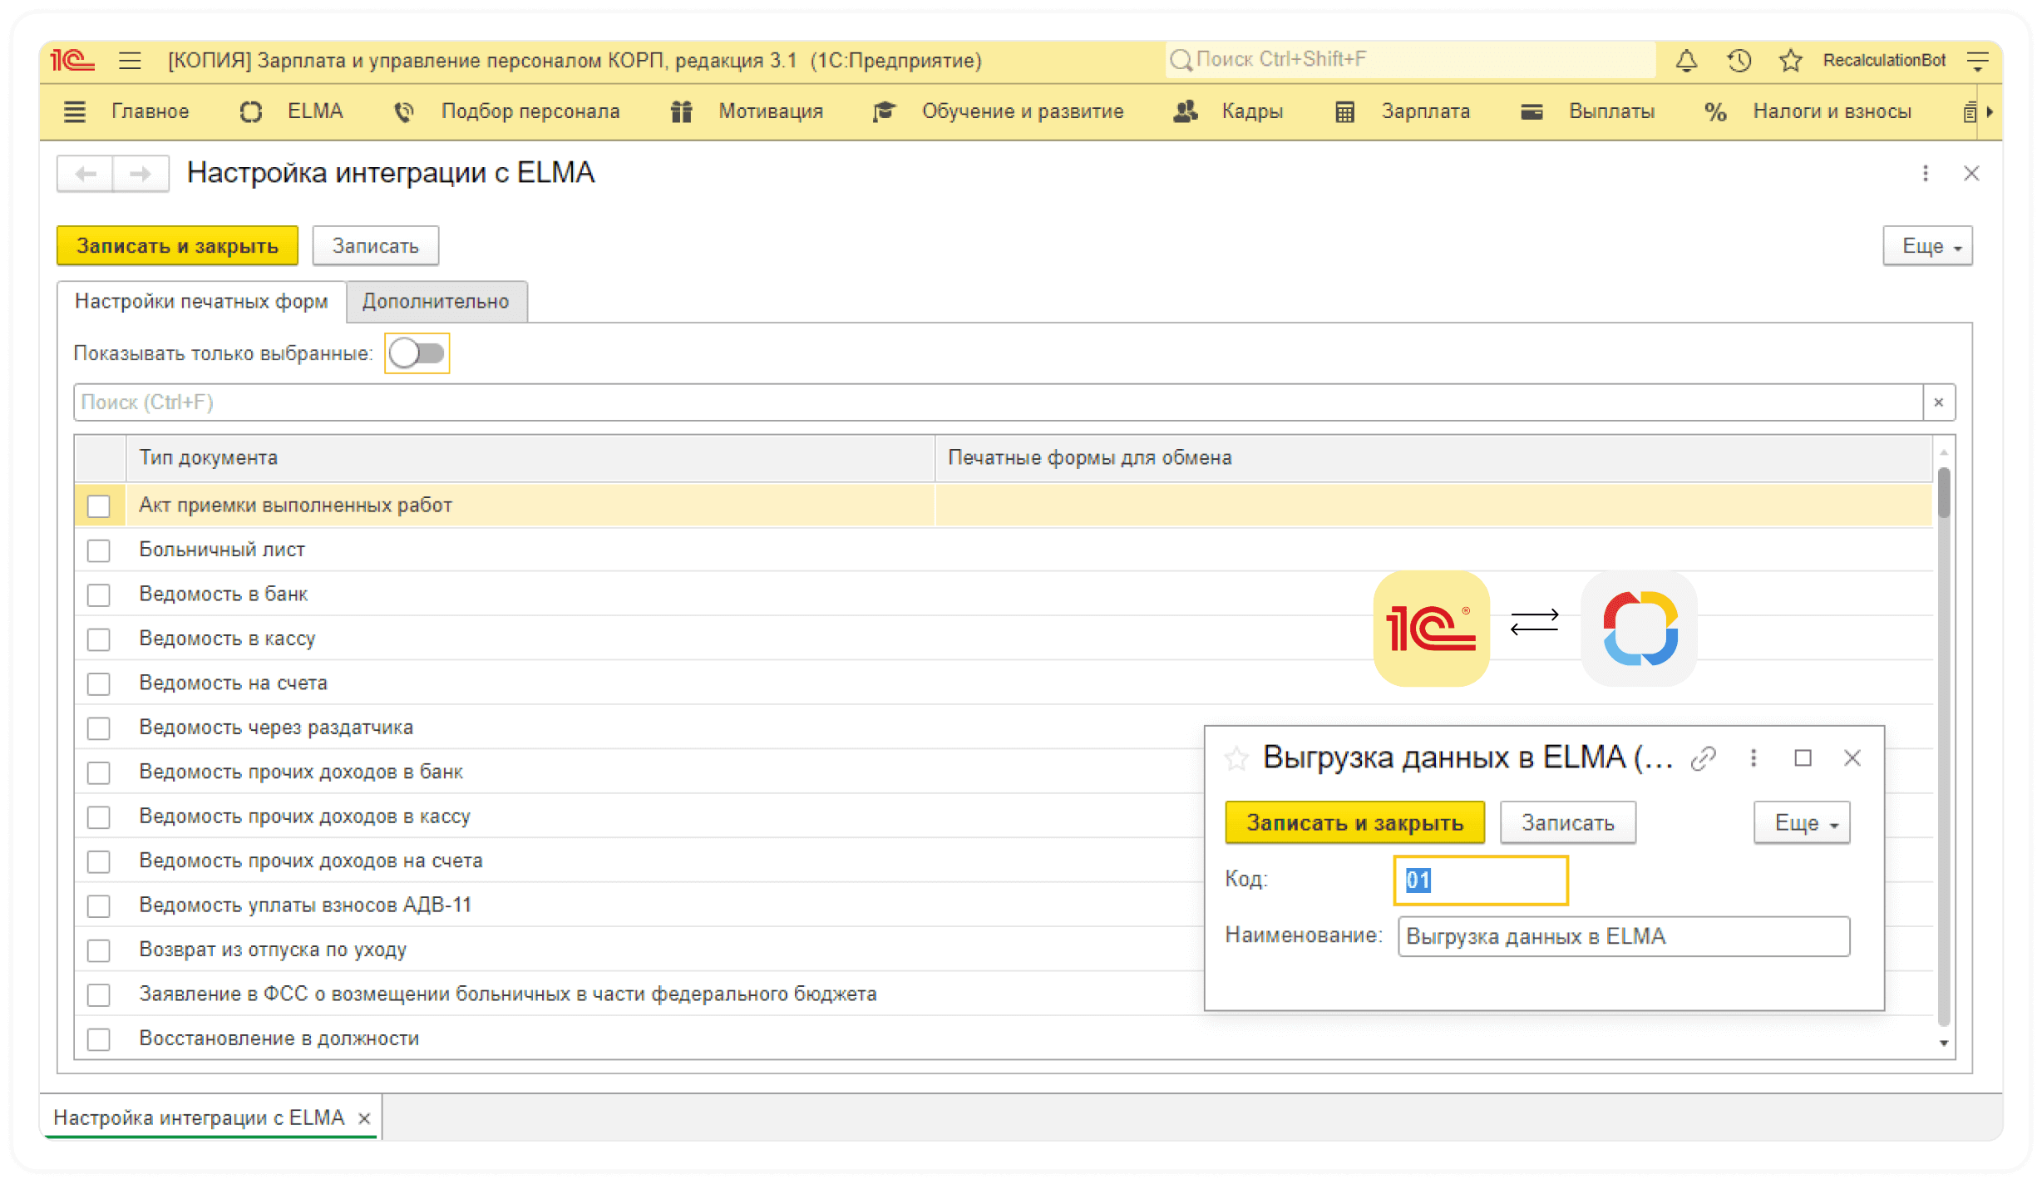Screen dimensions: 2042x1194
Task: Copy link via dialog chain icon
Action: tap(1703, 758)
